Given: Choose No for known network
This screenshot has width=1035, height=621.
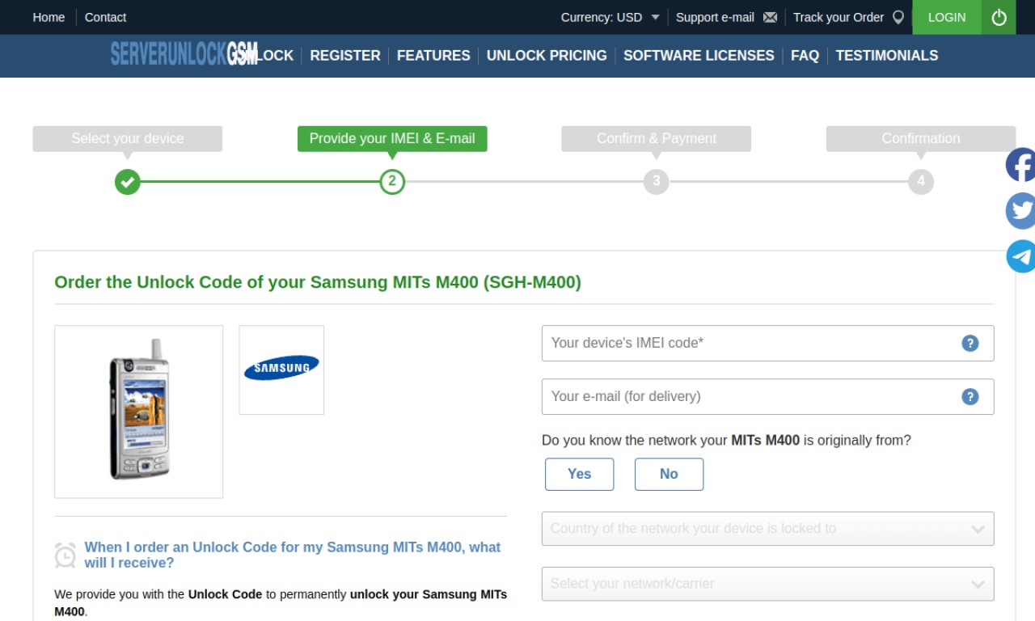Looking at the screenshot, I should 669,475.
